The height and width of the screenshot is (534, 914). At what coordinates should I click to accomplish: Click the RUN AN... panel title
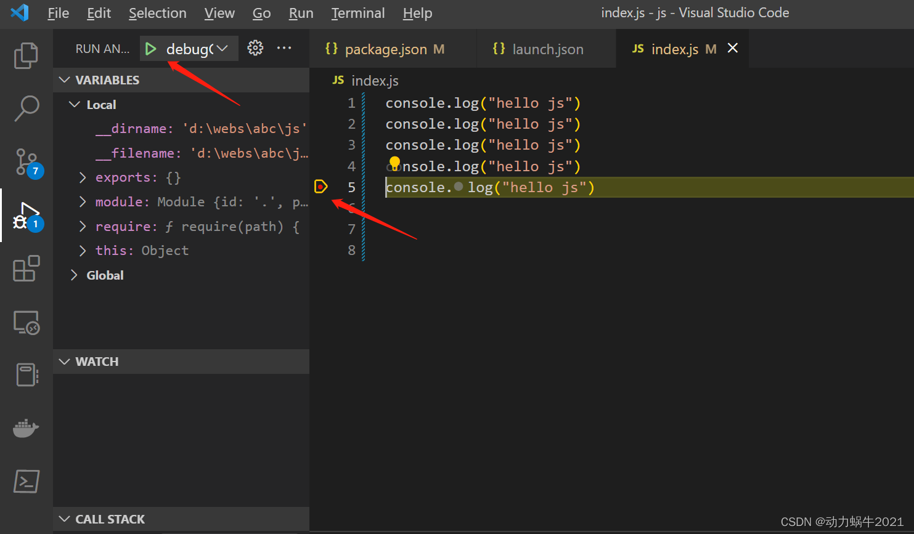pyautogui.click(x=102, y=49)
